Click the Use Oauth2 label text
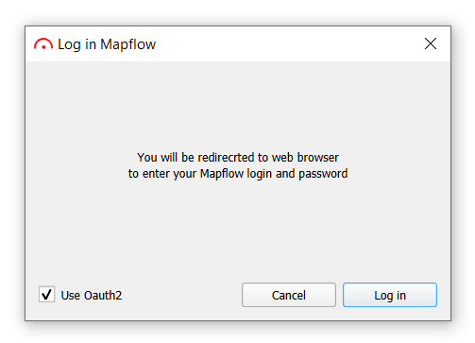This screenshot has height=343, width=475. click(92, 296)
